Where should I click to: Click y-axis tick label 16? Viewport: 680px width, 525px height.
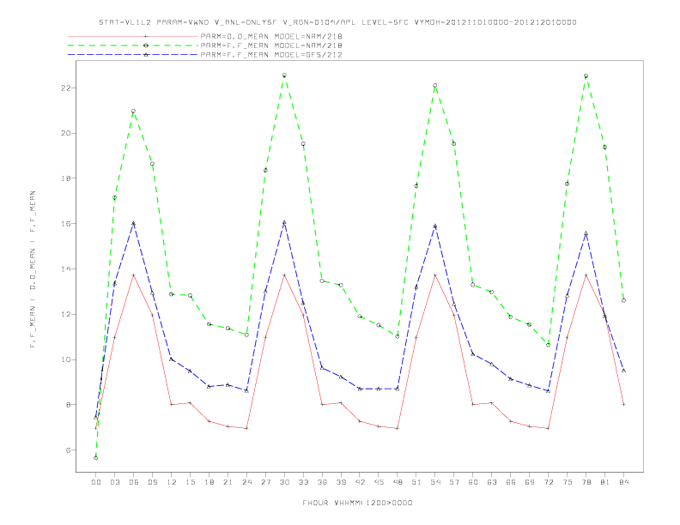[x=66, y=224]
